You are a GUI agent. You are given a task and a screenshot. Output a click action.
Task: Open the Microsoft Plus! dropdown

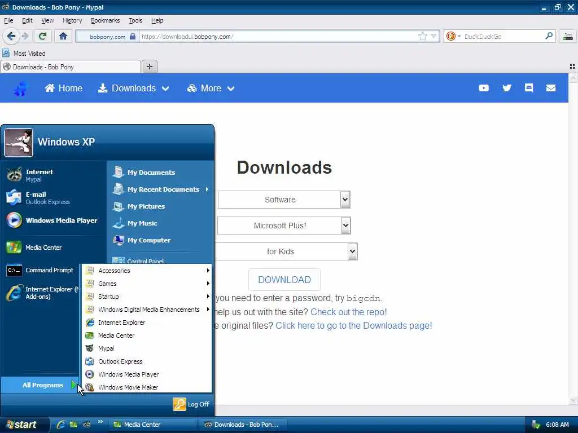283,226
